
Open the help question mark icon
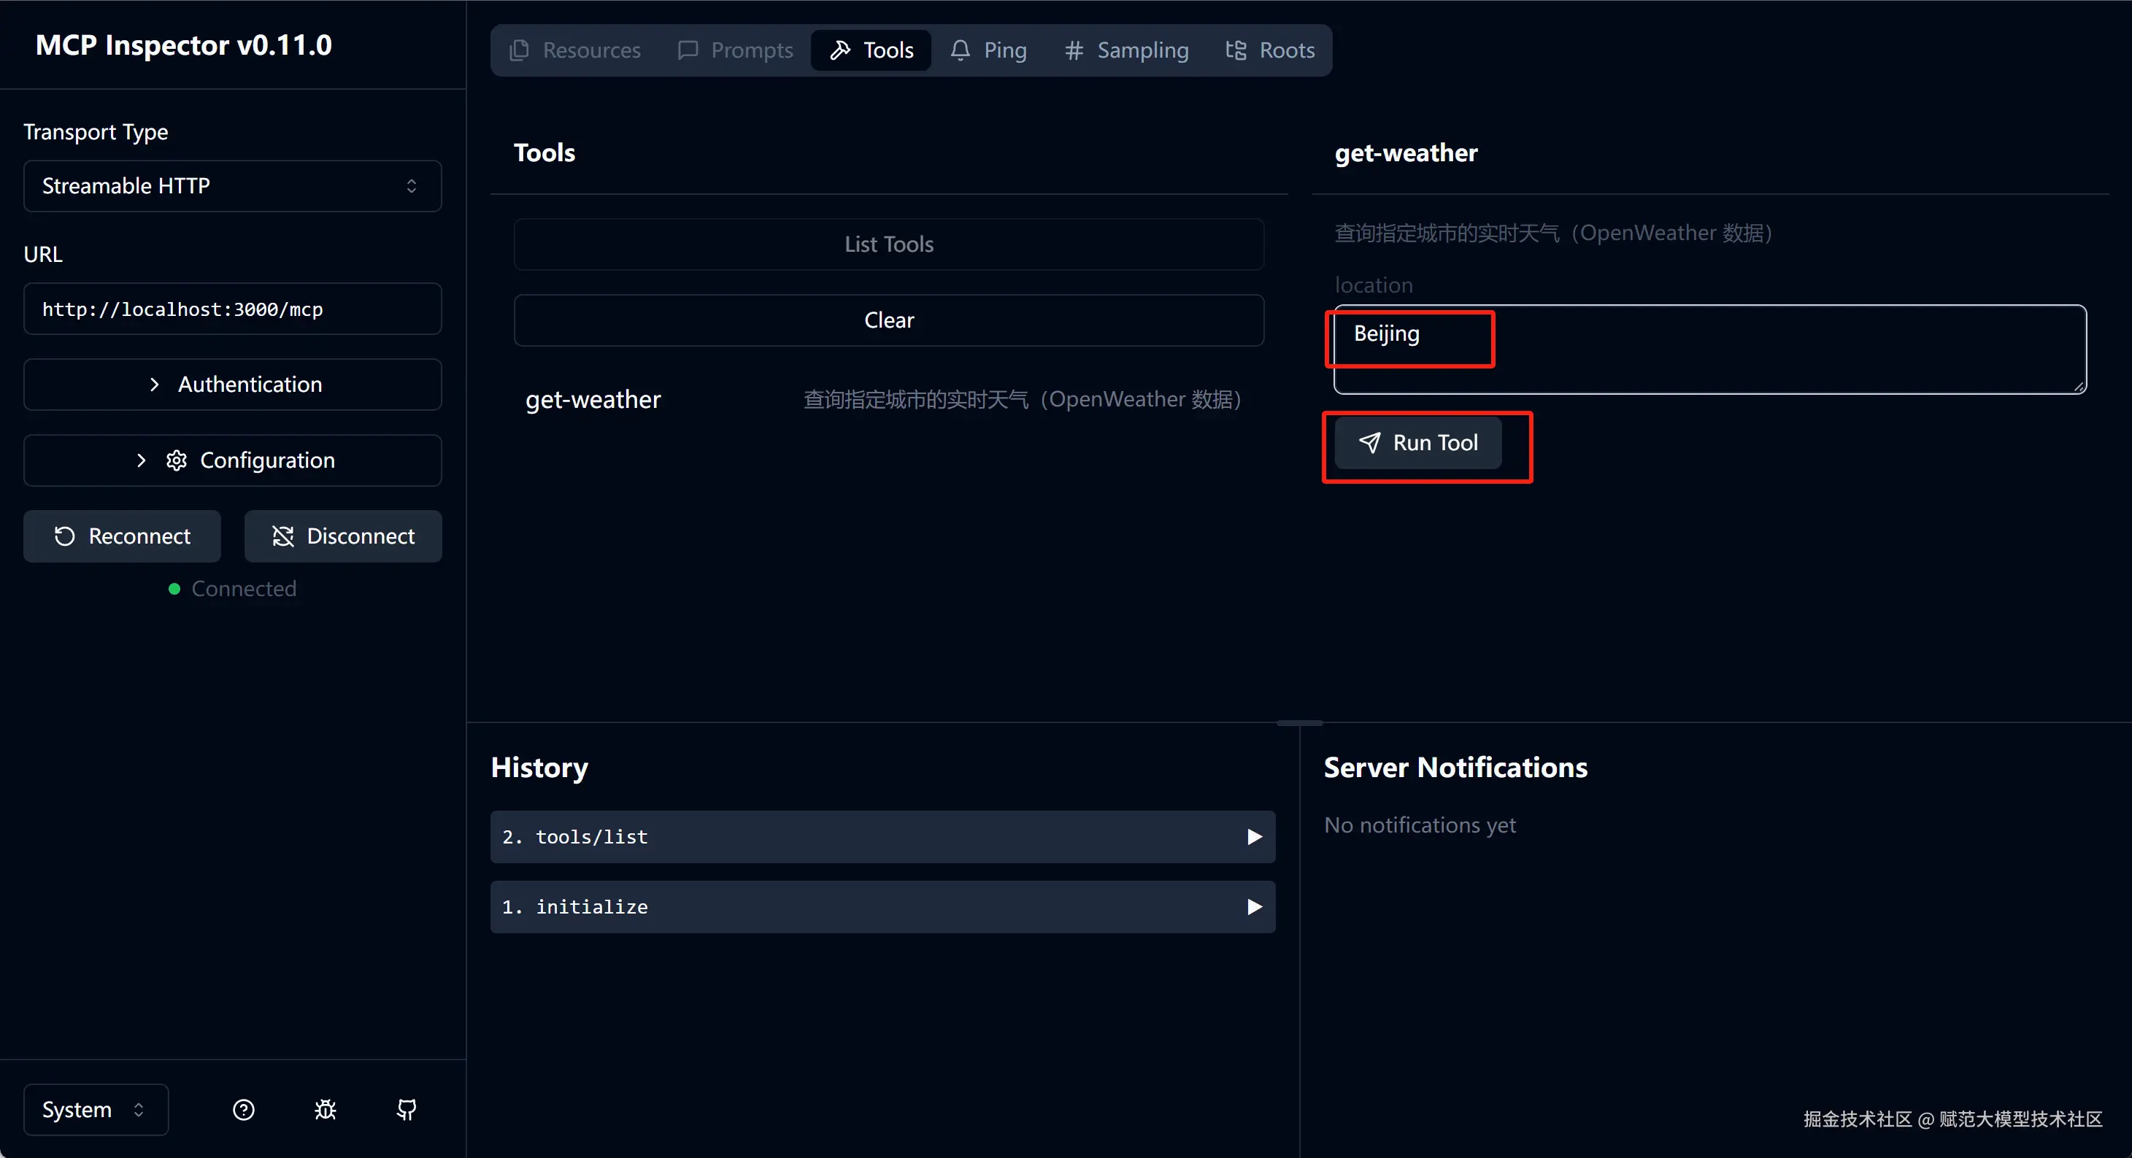pyautogui.click(x=243, y=1110)
